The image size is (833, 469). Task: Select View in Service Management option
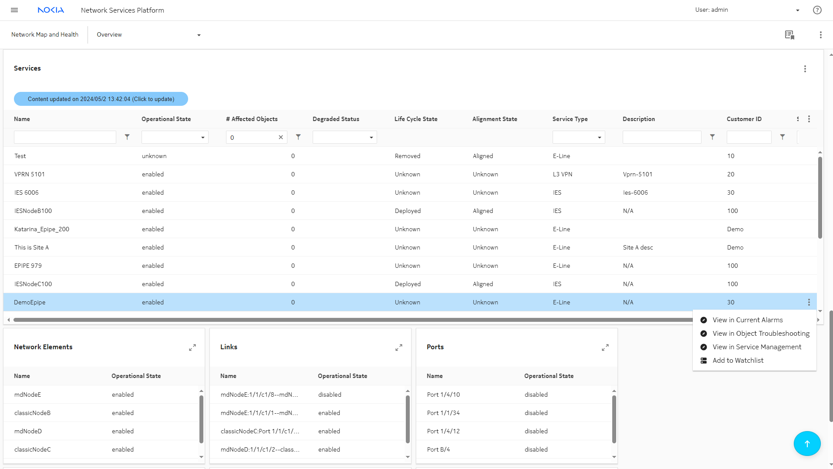tap(756, 347)
